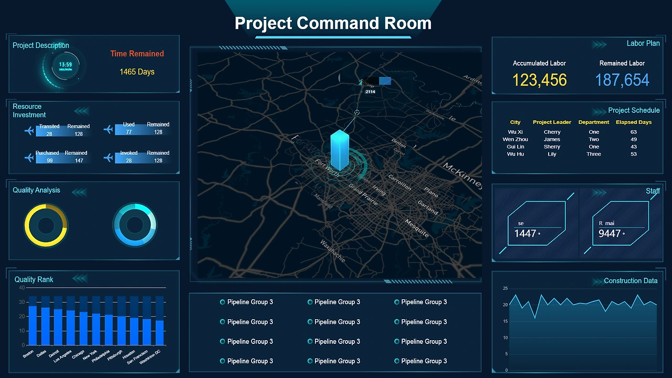Click the yellow donut chart in Quality Analysis
Viewport: 672px width, 378px height.
coord(46,226)
